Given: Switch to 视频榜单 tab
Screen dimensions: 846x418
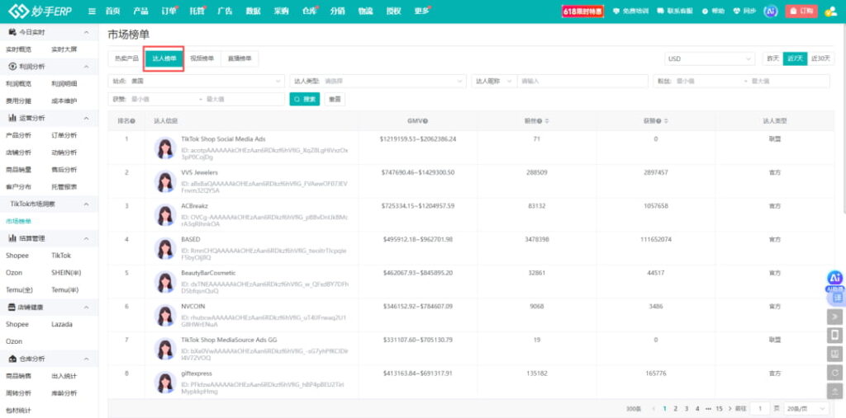Looking at the screenshot, I should pyautogui.click(x=202, y=59).
